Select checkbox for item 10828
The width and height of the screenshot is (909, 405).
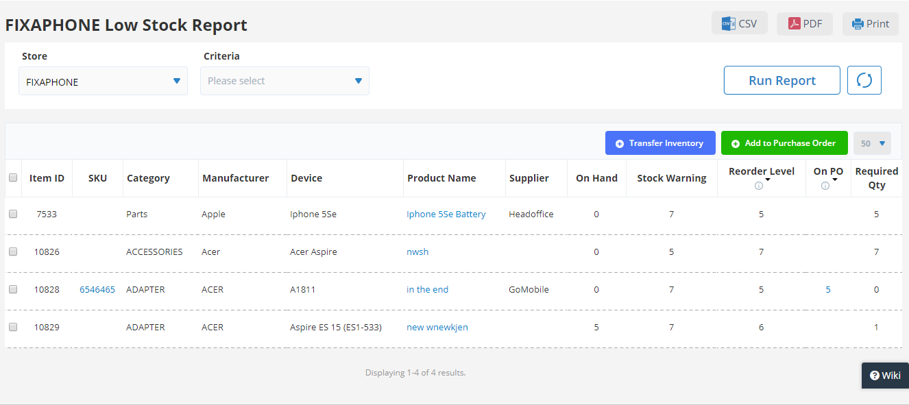[13, 289]
